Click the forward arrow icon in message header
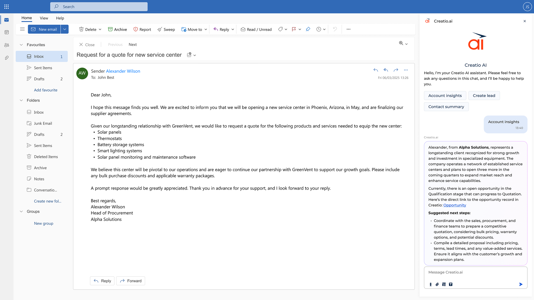 396,70
